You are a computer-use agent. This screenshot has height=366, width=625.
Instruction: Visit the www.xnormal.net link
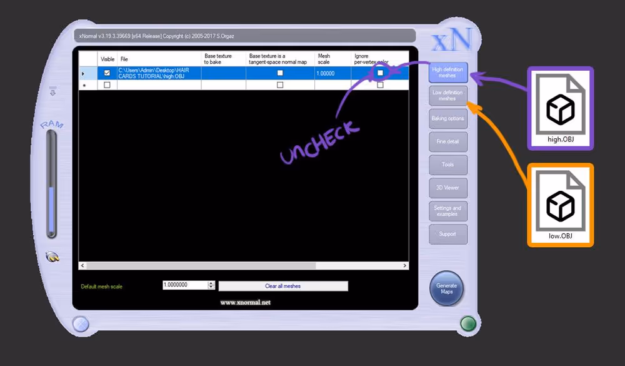pyautogui.click(x=245, y=303)
